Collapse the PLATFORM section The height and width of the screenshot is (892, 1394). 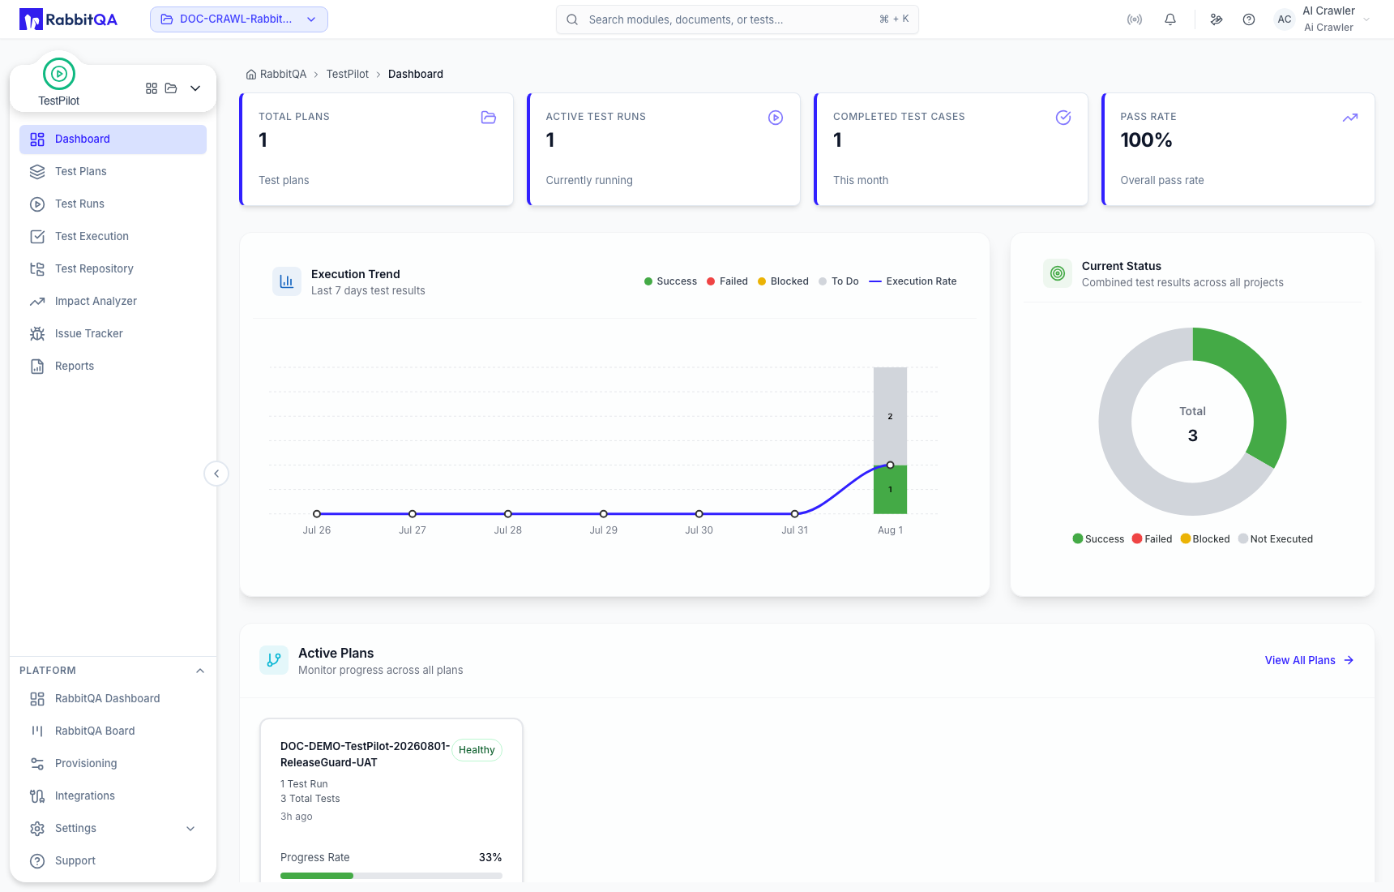pyautogui.click(x=200, y=671)
